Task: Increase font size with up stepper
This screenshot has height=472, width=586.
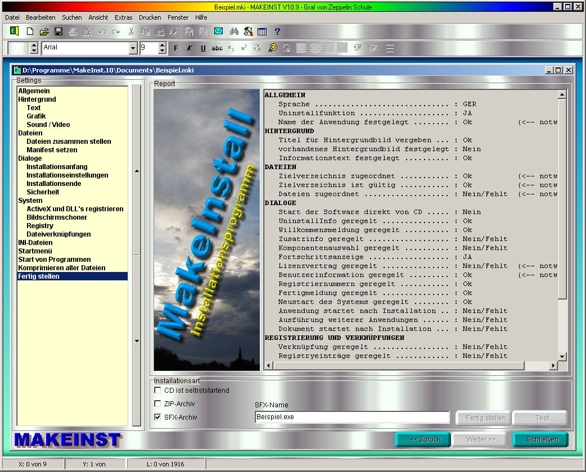Action: click(162, 45)
